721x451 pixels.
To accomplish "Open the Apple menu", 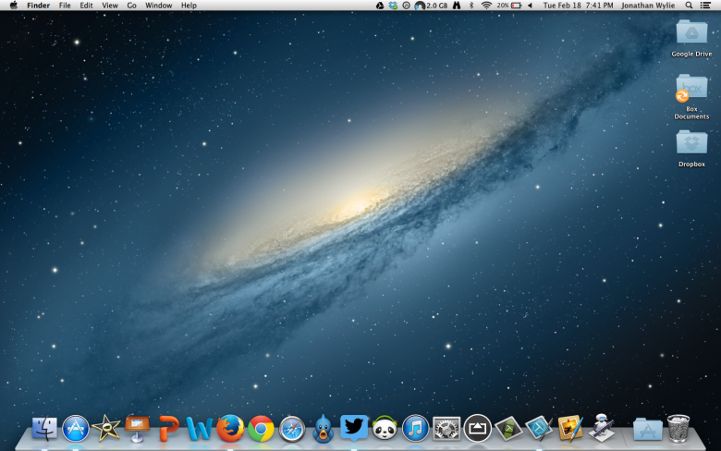I will click(x=13, y=6).
